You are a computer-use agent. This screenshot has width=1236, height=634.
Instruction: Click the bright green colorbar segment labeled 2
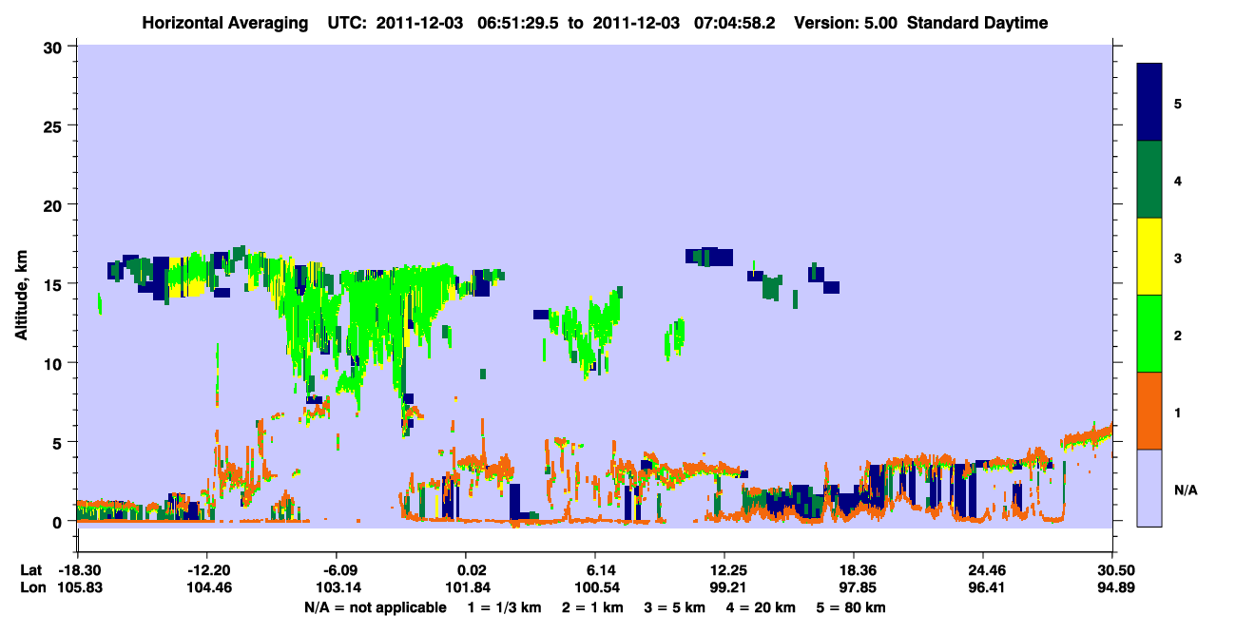coord(1149,333)
